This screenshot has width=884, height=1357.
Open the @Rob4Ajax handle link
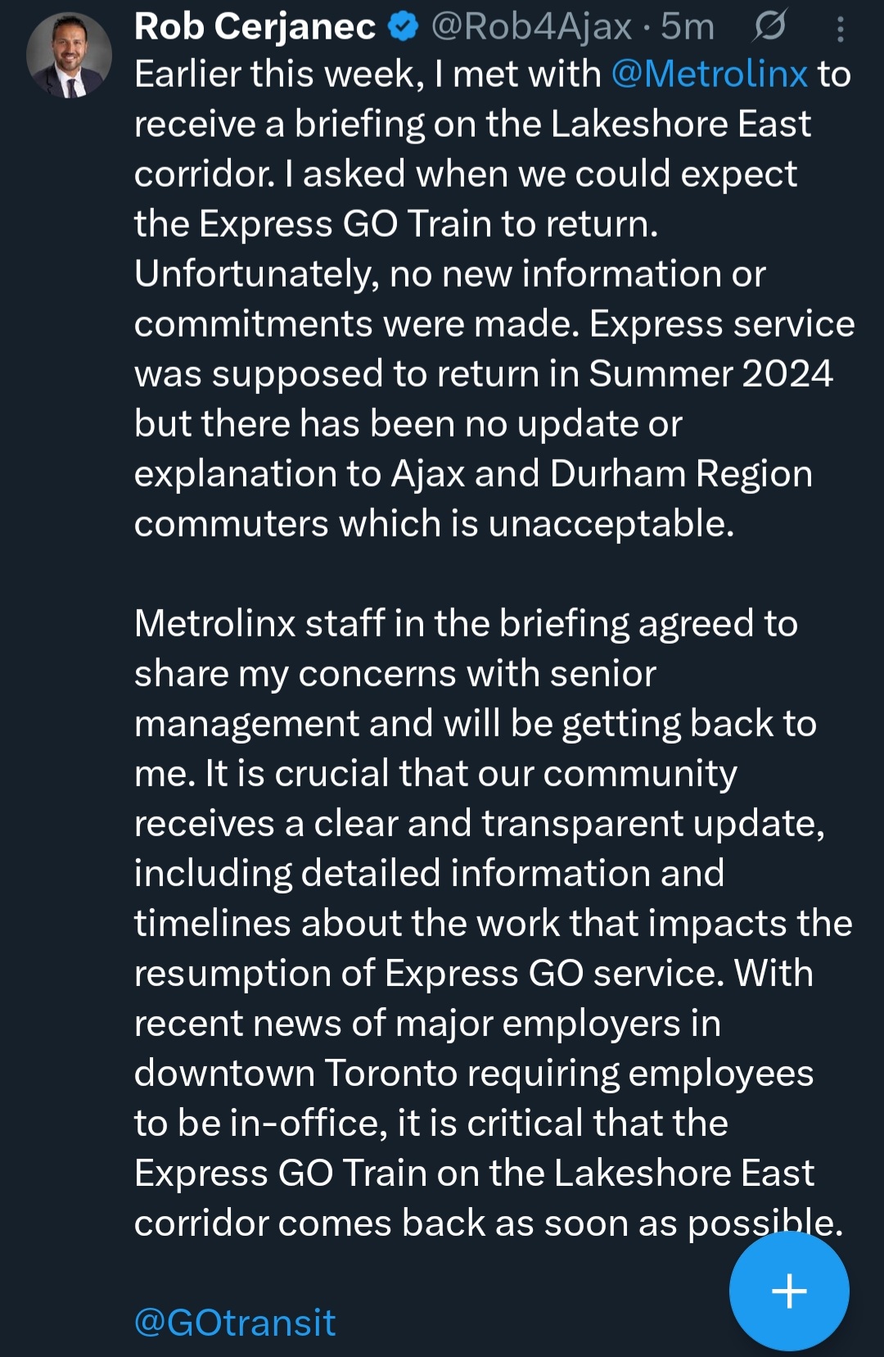[530, 27]
